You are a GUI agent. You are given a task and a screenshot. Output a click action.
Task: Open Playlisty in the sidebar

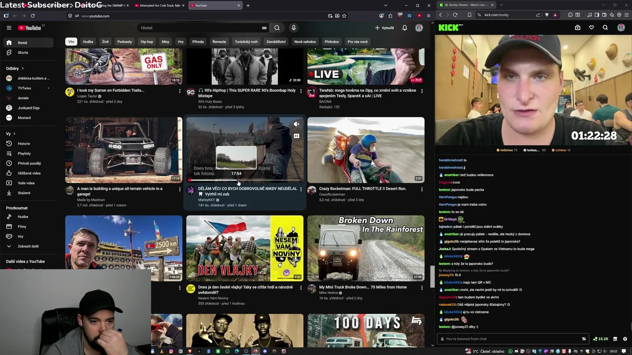[29, 153]
